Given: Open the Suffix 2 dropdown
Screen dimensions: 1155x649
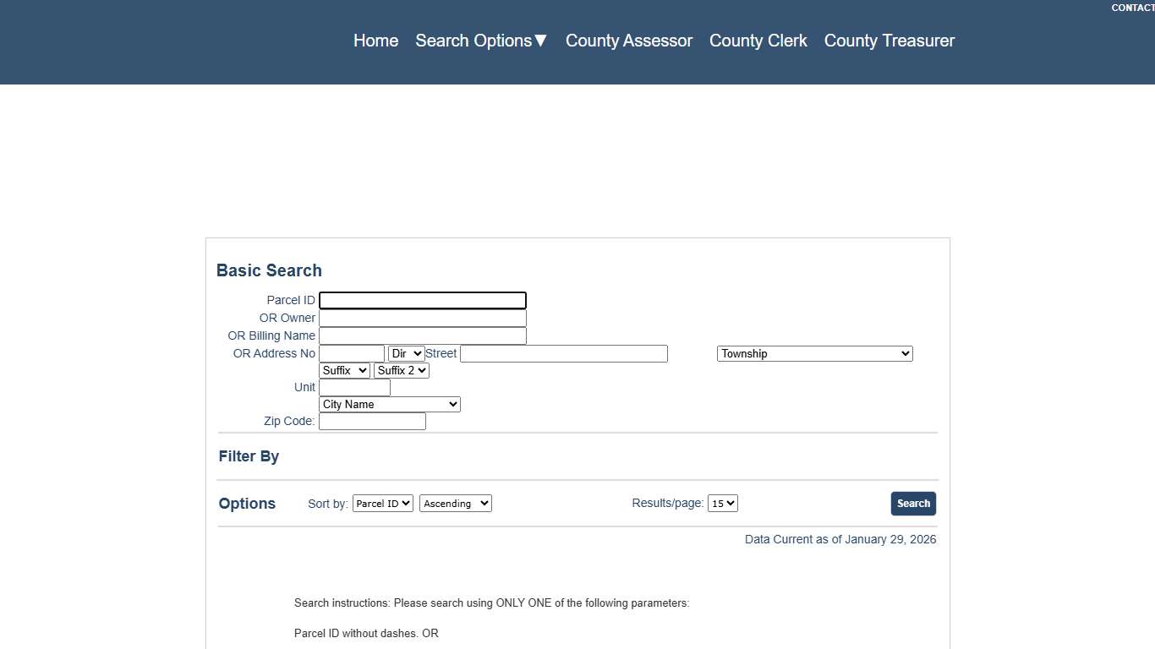Looking at the screenshot, I should (401, 370).
